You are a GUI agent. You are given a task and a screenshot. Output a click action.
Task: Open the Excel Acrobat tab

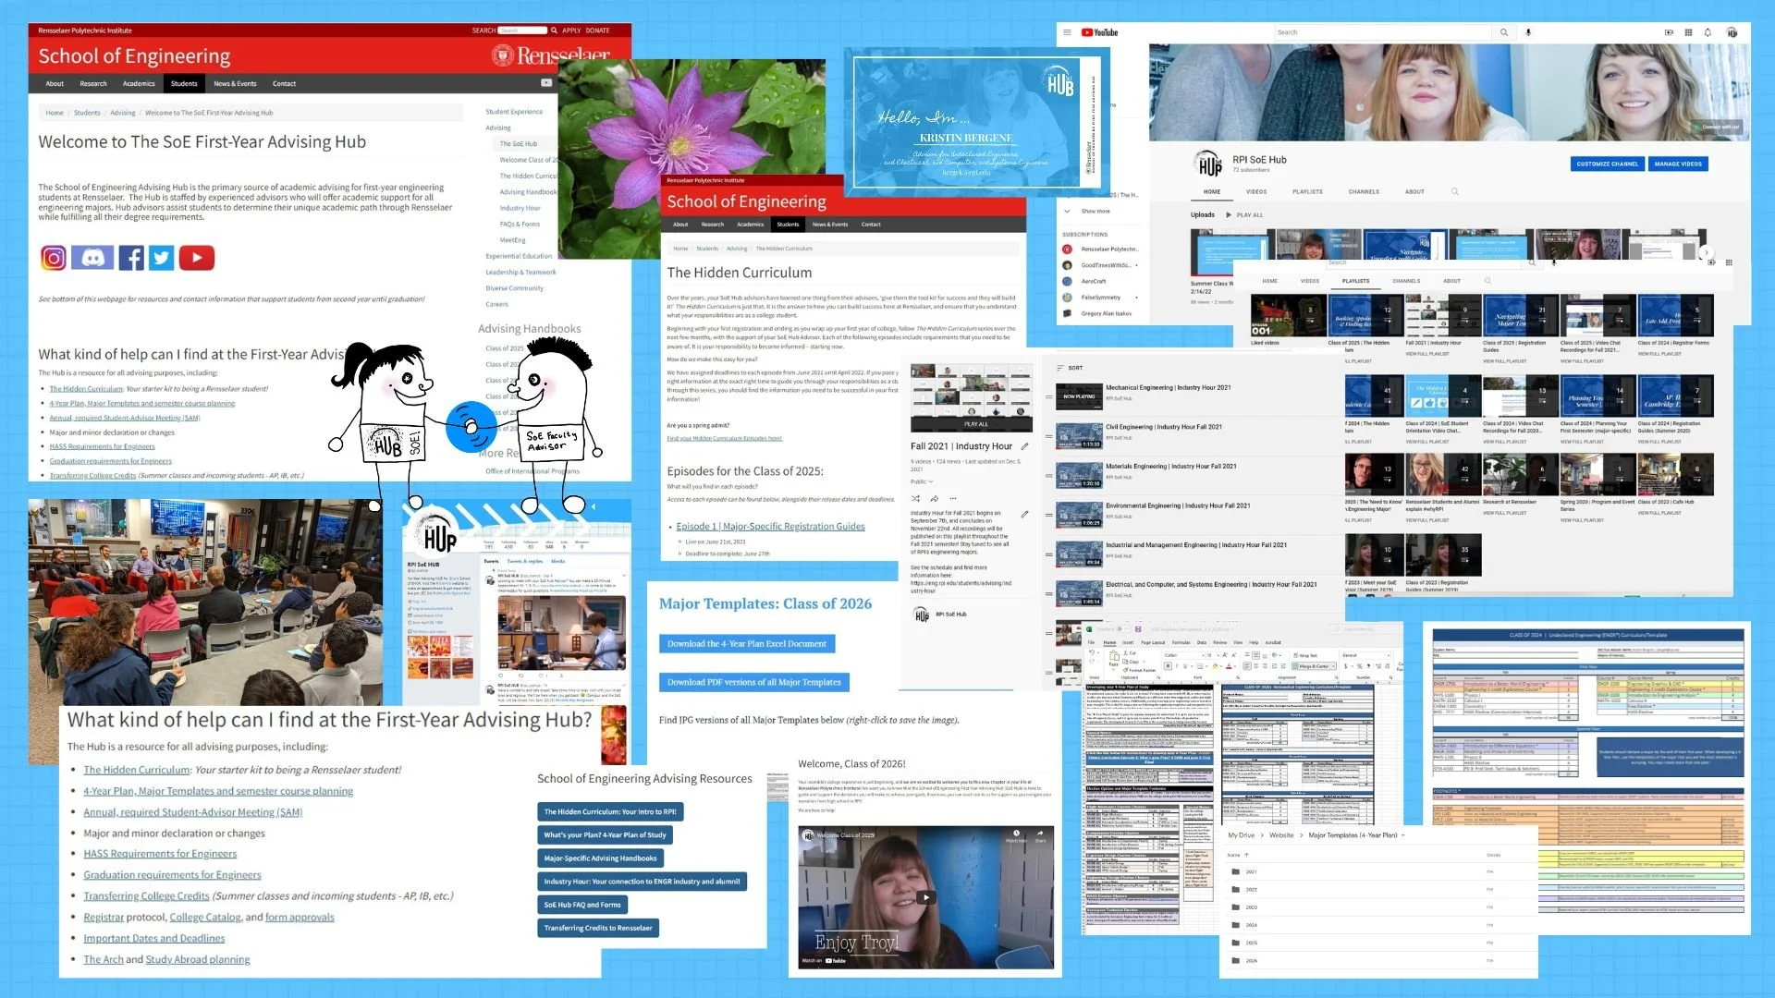click(x=1273, y=642)
